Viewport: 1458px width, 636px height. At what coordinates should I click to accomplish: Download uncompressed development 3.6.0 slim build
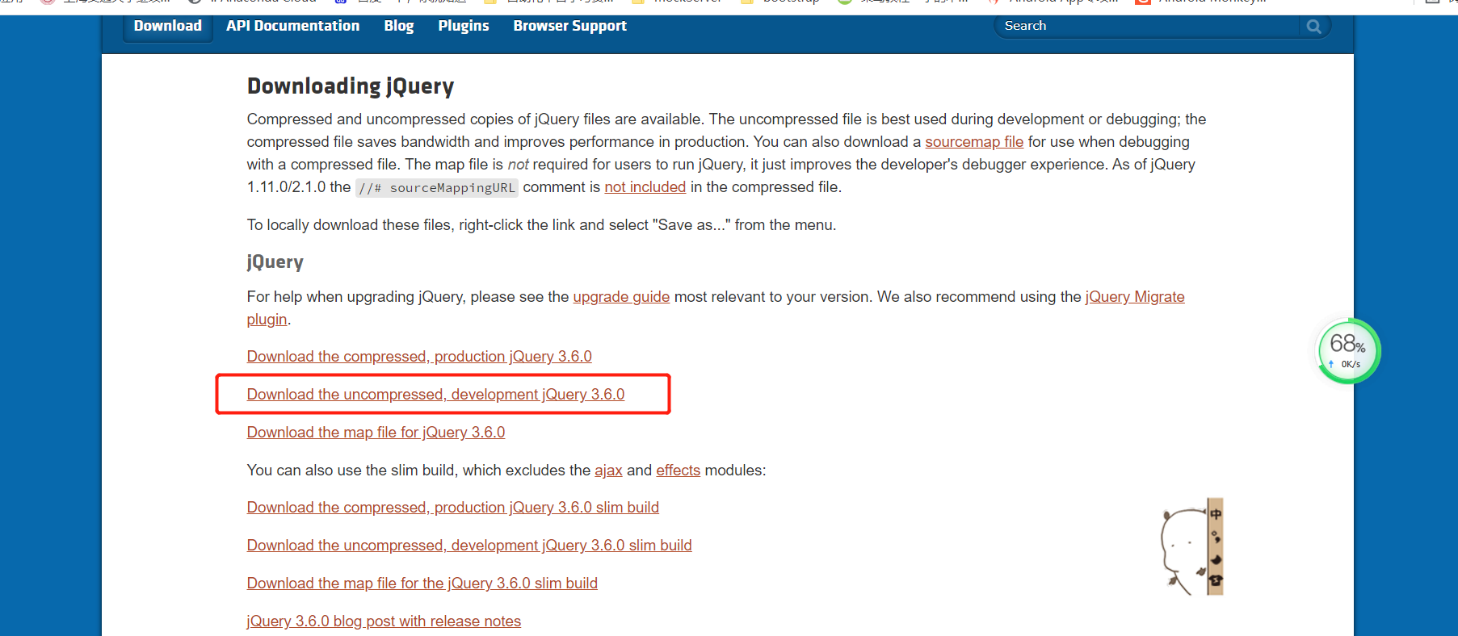coord(469,546)
